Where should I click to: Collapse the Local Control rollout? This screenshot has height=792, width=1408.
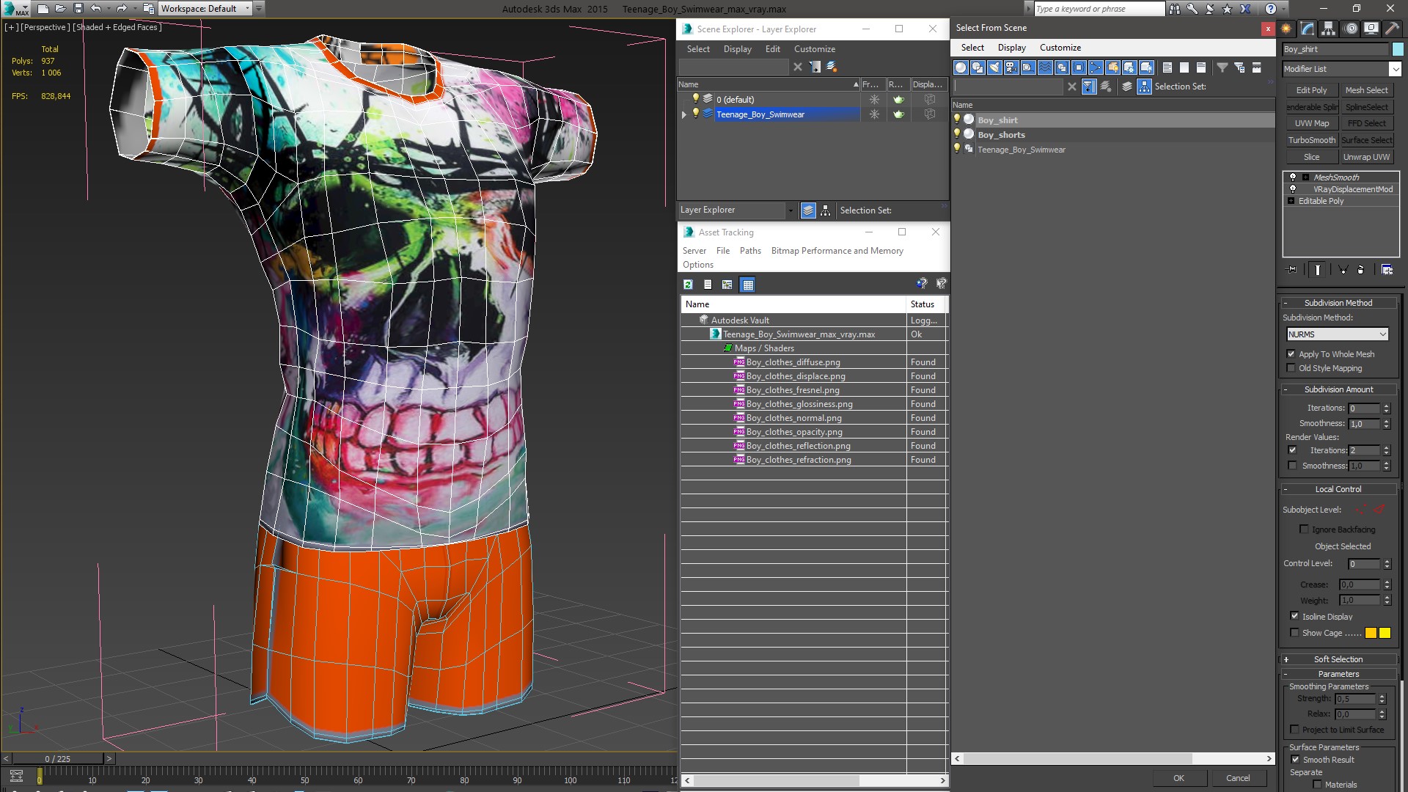coord(1338,489)
